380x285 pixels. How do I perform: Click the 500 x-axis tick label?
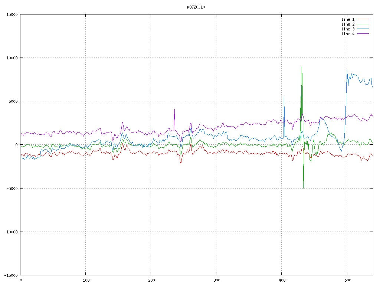(347, 280)
